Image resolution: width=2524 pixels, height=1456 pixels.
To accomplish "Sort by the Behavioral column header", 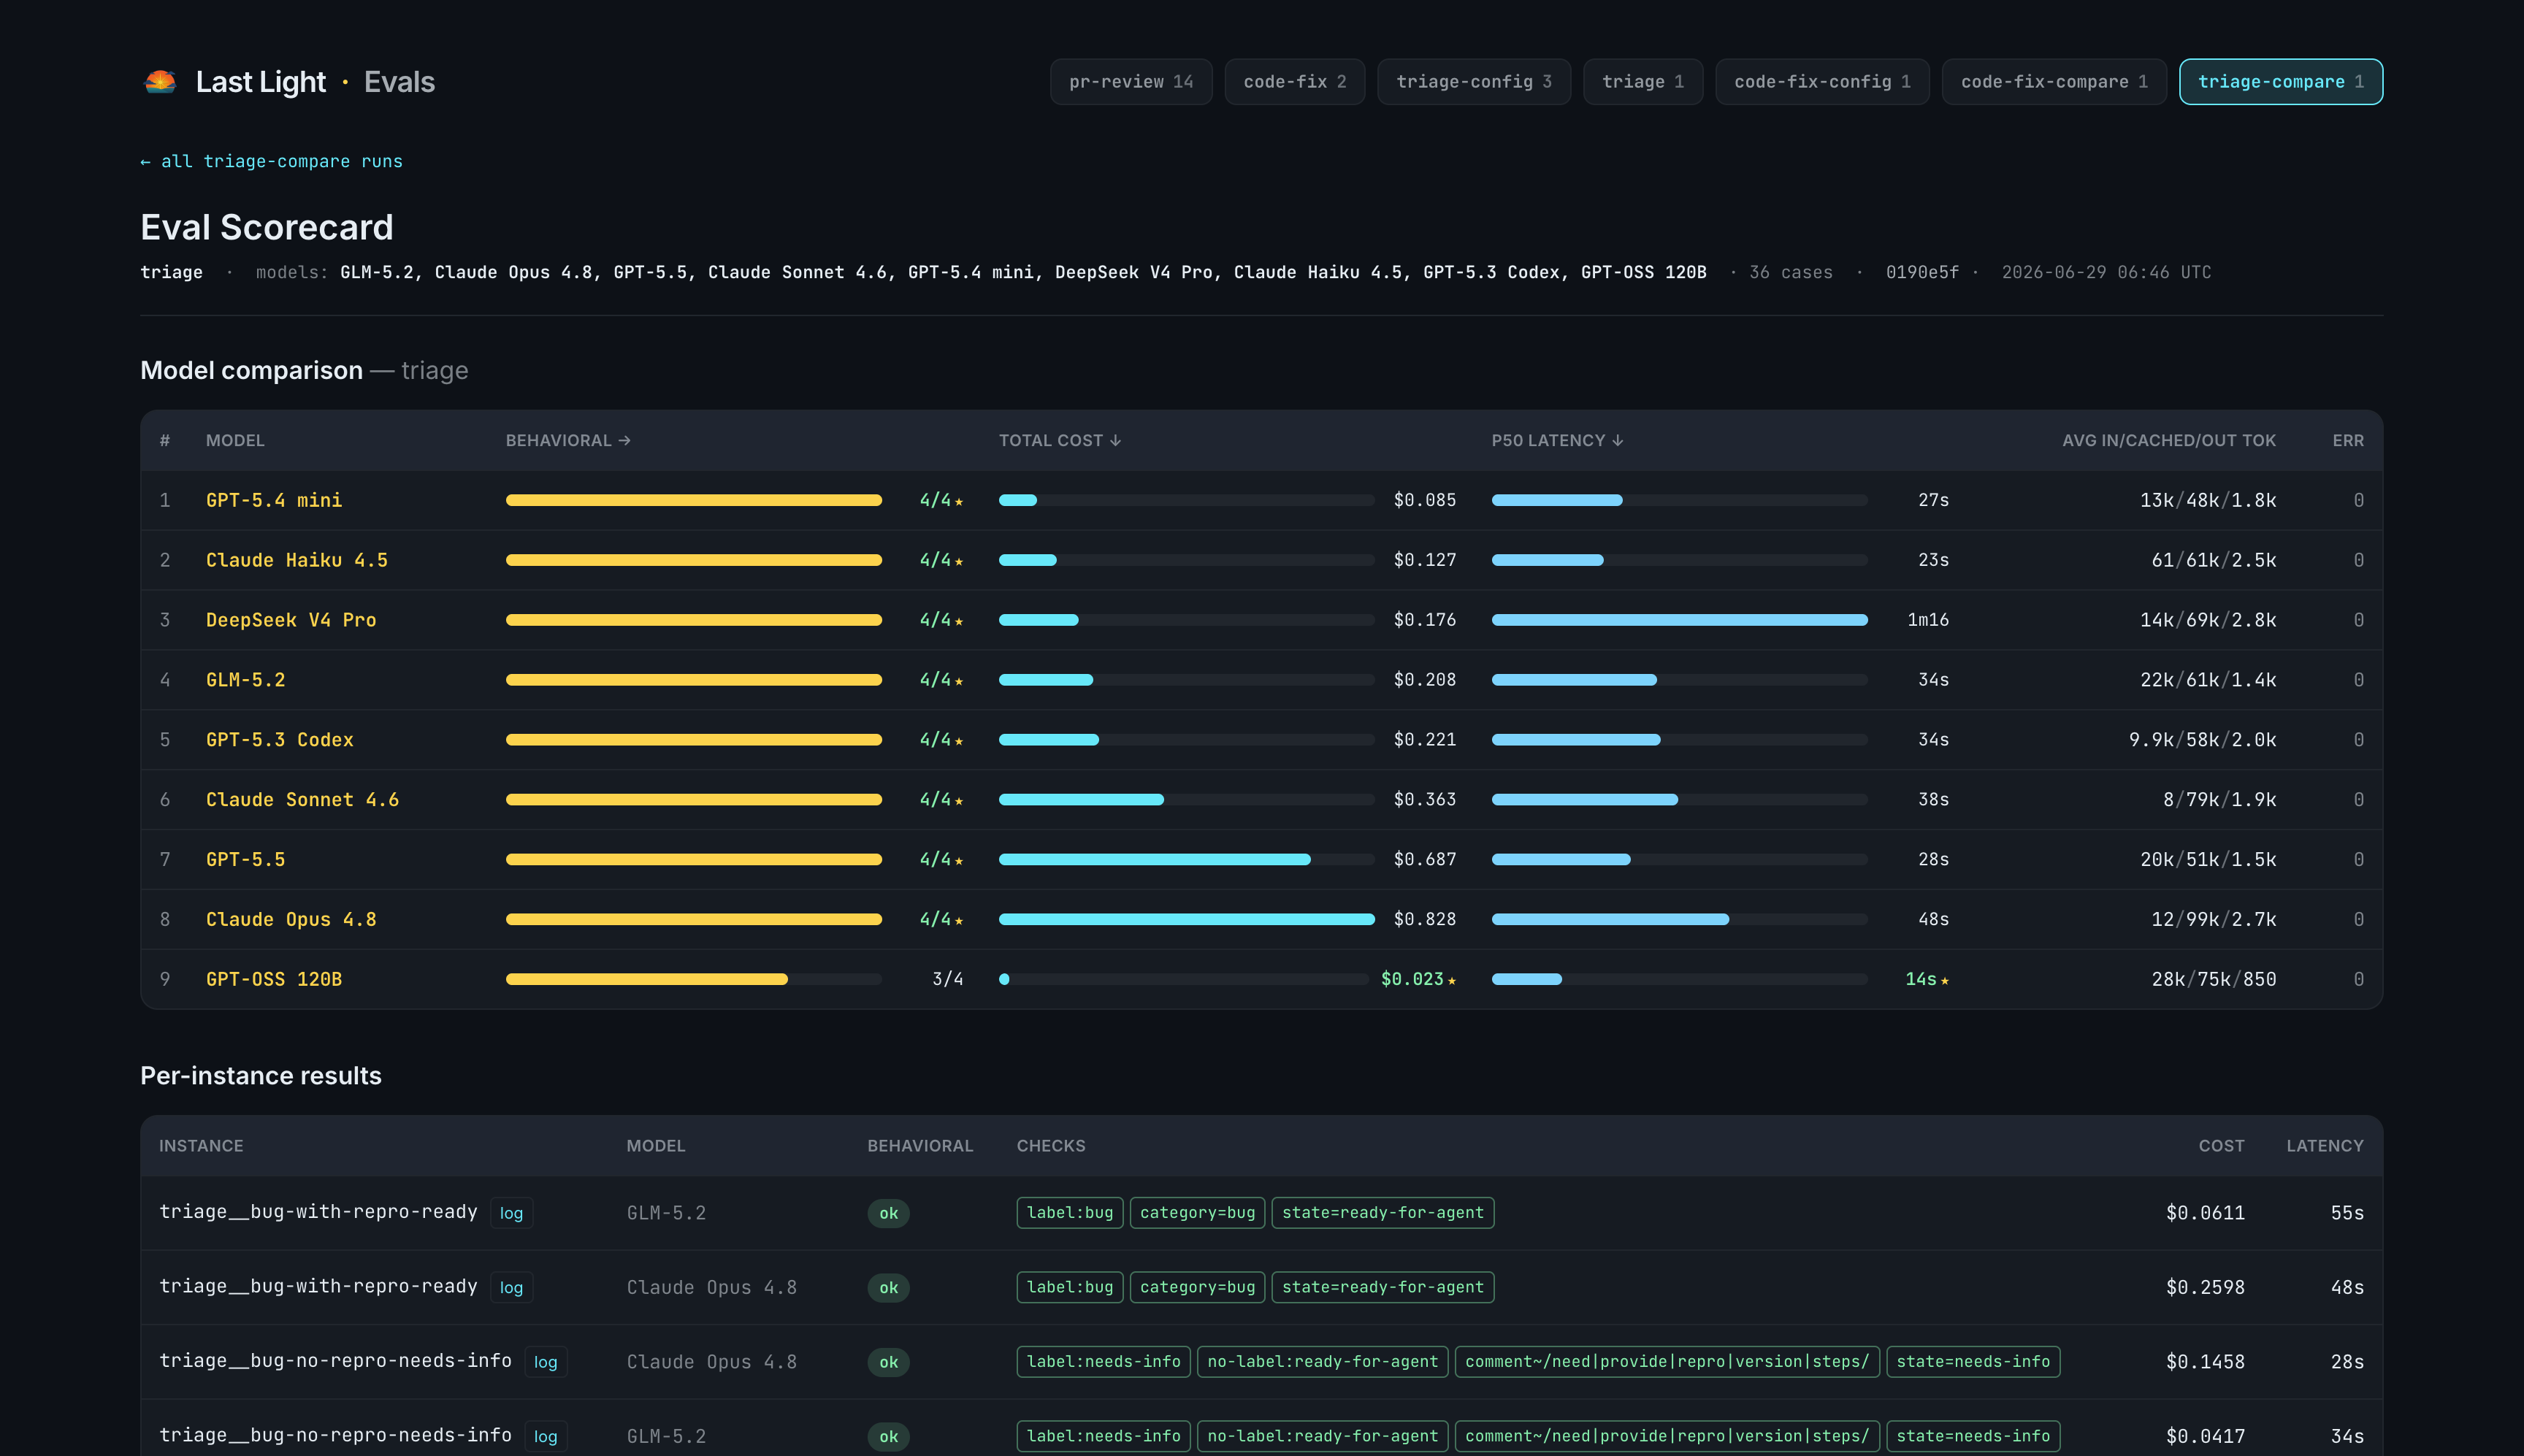I will (568, 440).
